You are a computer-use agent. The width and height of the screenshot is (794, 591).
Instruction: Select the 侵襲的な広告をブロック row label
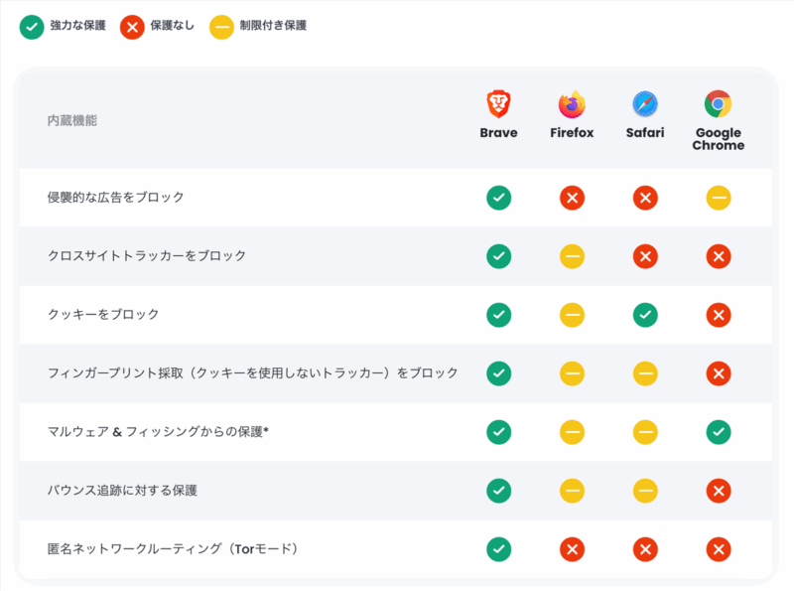click(116, 198)
